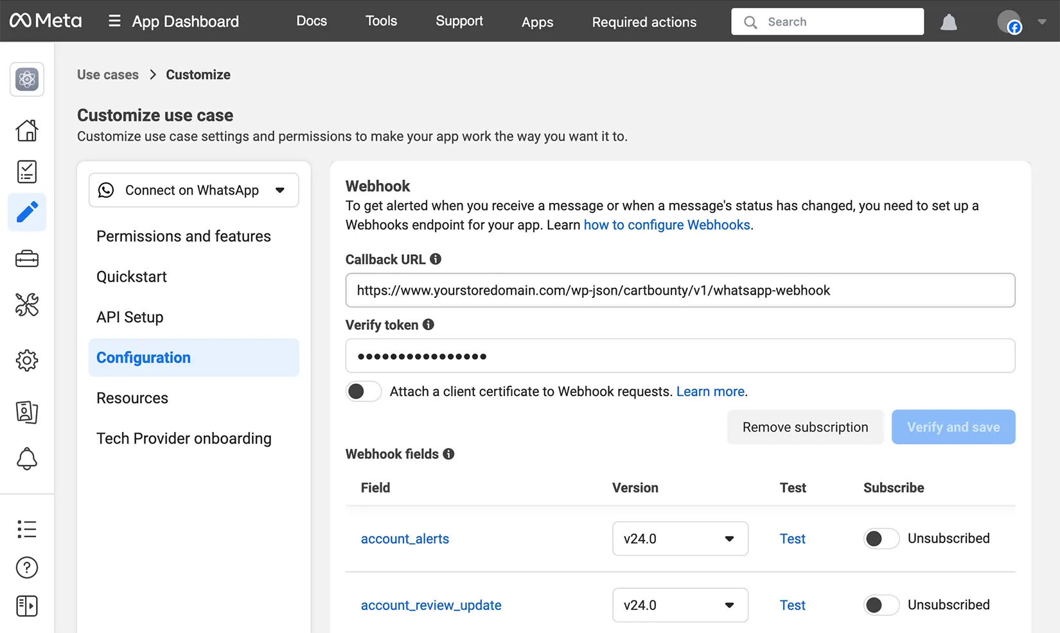Open the Activity log list icon
This screenshot has width=1060, height=633.
coord(26,529)
